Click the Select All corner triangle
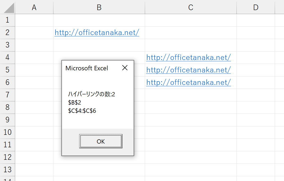 [x=9, y=8]
